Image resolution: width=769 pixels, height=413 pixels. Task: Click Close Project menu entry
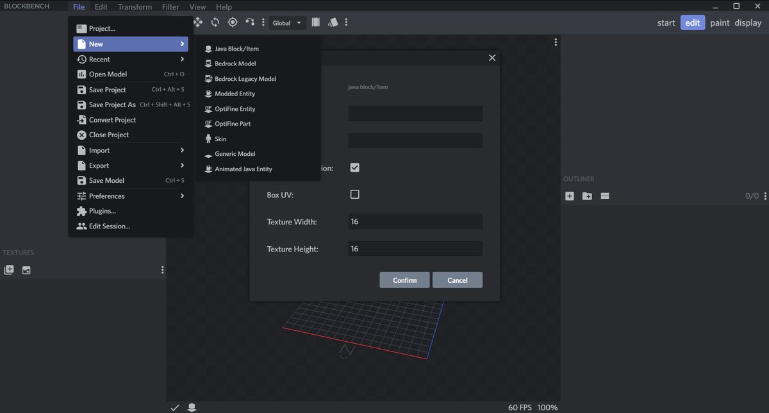tap(131, 135)
